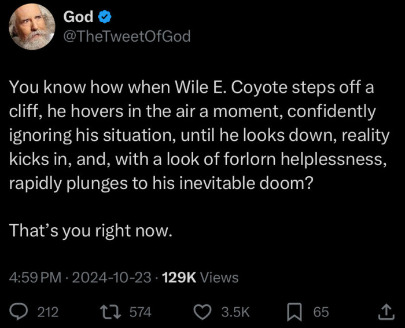This screenshot has height=328, width=405.
Task: Click the display name "God"
Action: (x=79, y=16)
